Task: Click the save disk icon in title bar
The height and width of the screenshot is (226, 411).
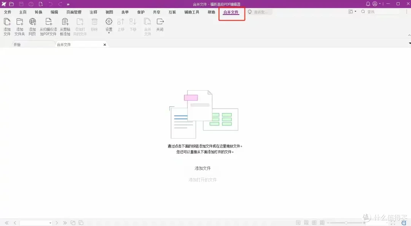Action: (x=21, y=4)
